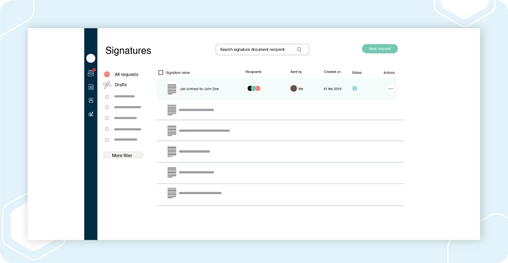Click the document icon beside Job contract for John Doe
The image size is (508, 263).
point(172,89)
